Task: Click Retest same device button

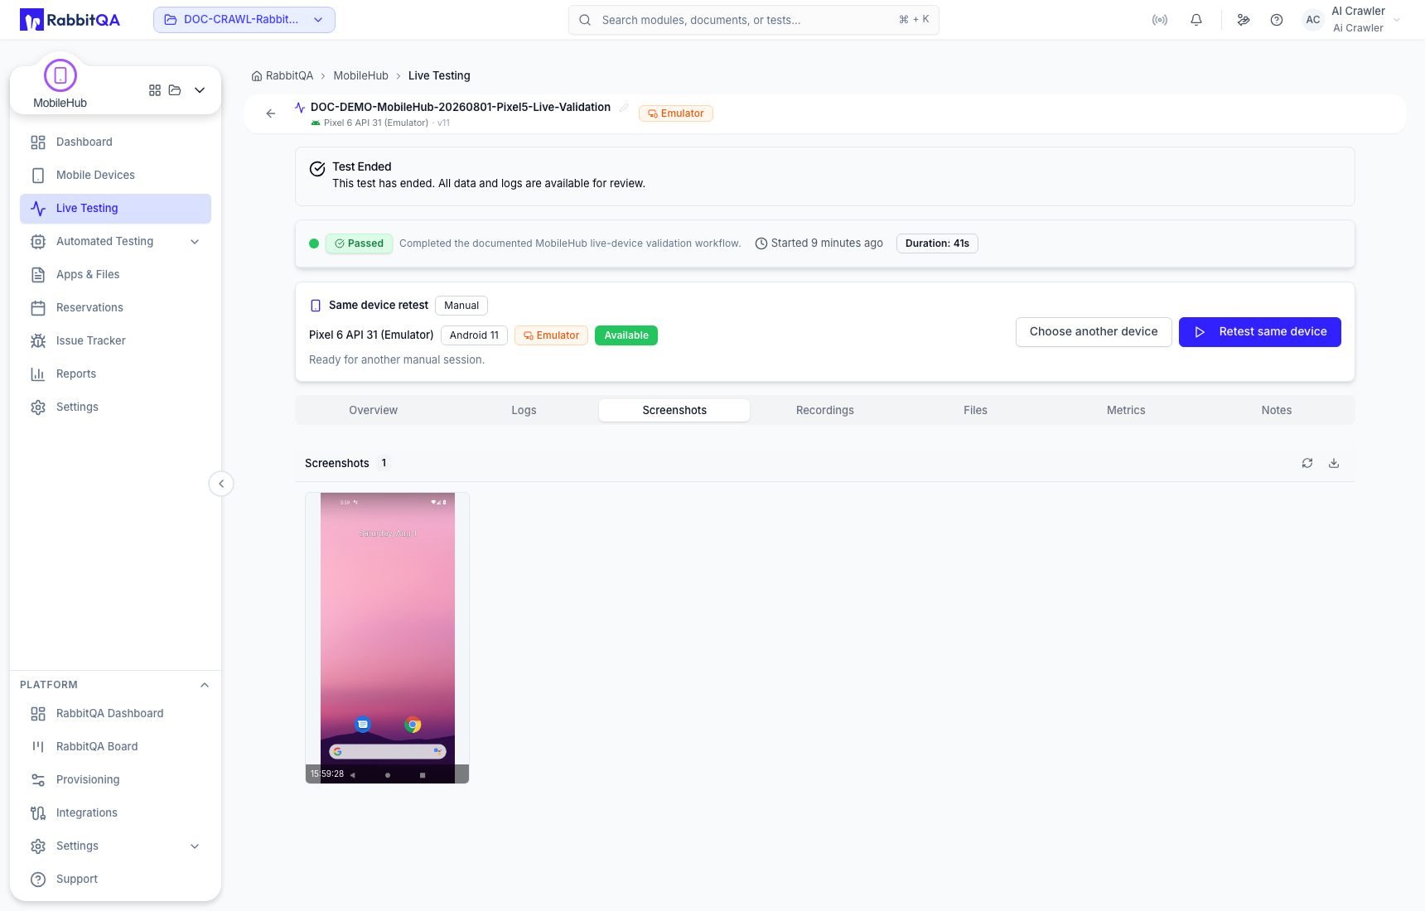Action: pos(1260,332)
